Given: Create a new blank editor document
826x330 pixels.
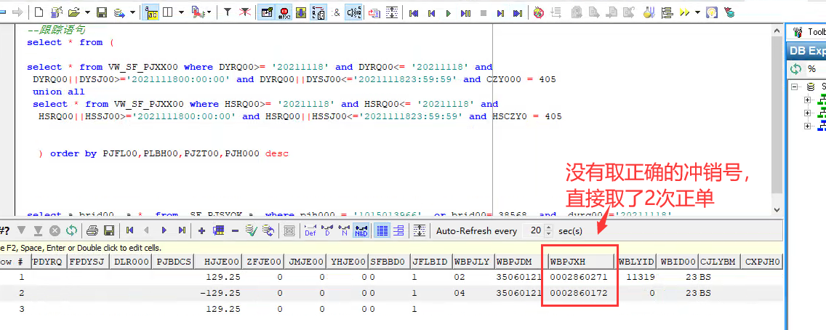Looking at the screenshot, I should 39,12.
